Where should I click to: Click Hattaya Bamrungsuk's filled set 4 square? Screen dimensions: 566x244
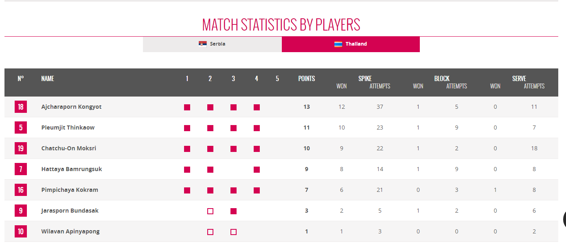(257, 169)
